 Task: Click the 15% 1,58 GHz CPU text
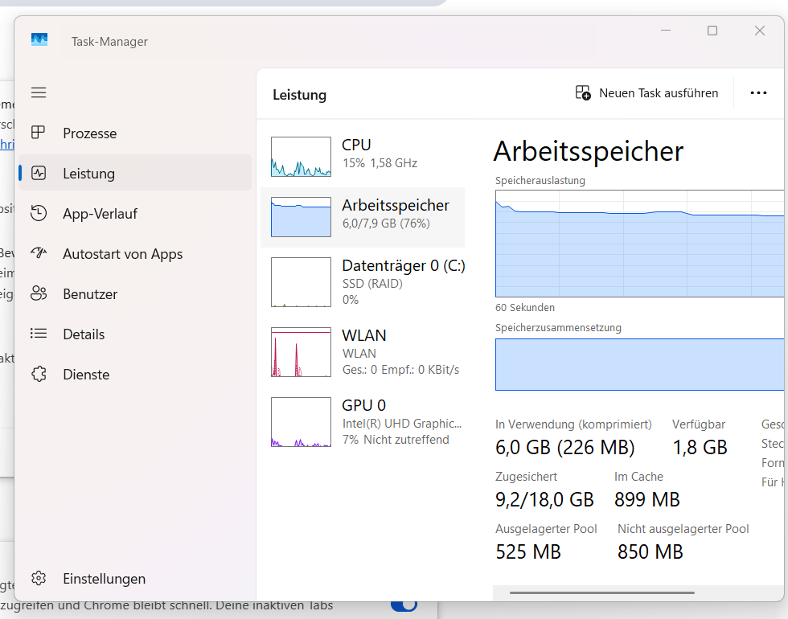coord(380,163)
